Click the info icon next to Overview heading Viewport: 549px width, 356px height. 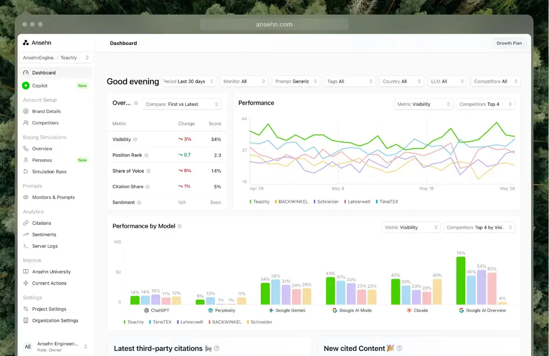(x=136, y=103)
